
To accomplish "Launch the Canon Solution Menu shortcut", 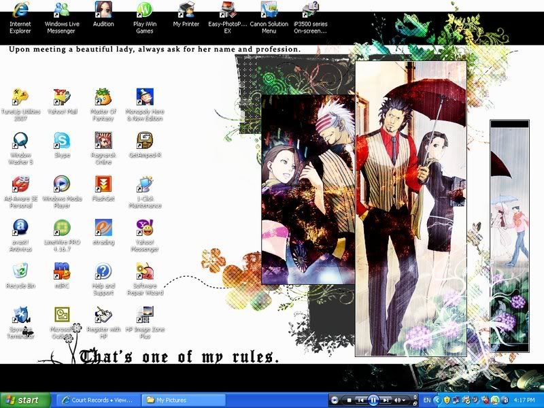I will pos(269,18).
